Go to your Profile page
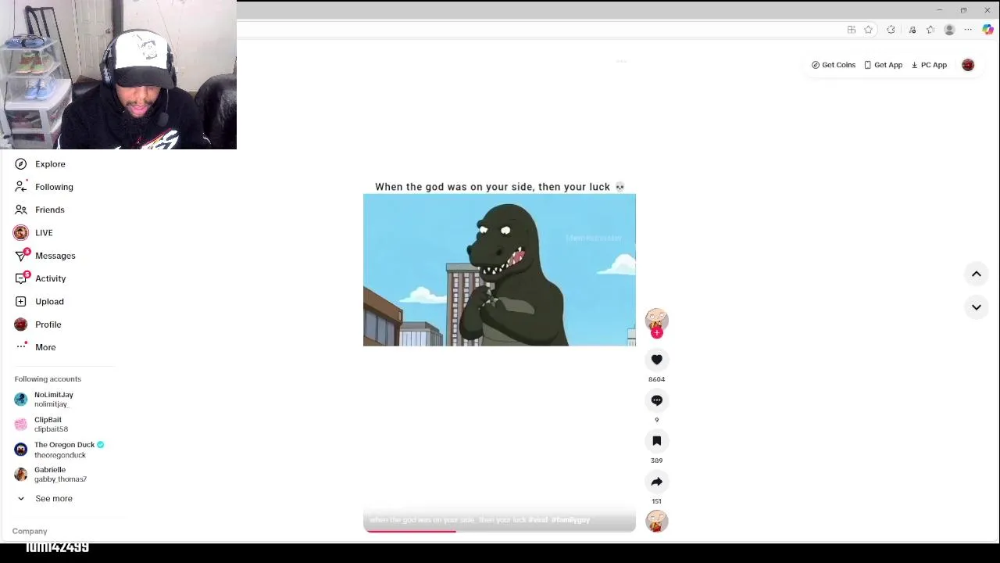This screenshot has width=1000, height=563. coord(48,325)
